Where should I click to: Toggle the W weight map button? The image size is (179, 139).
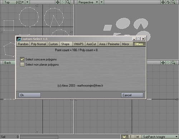pyautogui.click(x=125, y=137)
